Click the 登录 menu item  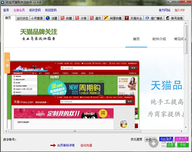tap(6, 10)
